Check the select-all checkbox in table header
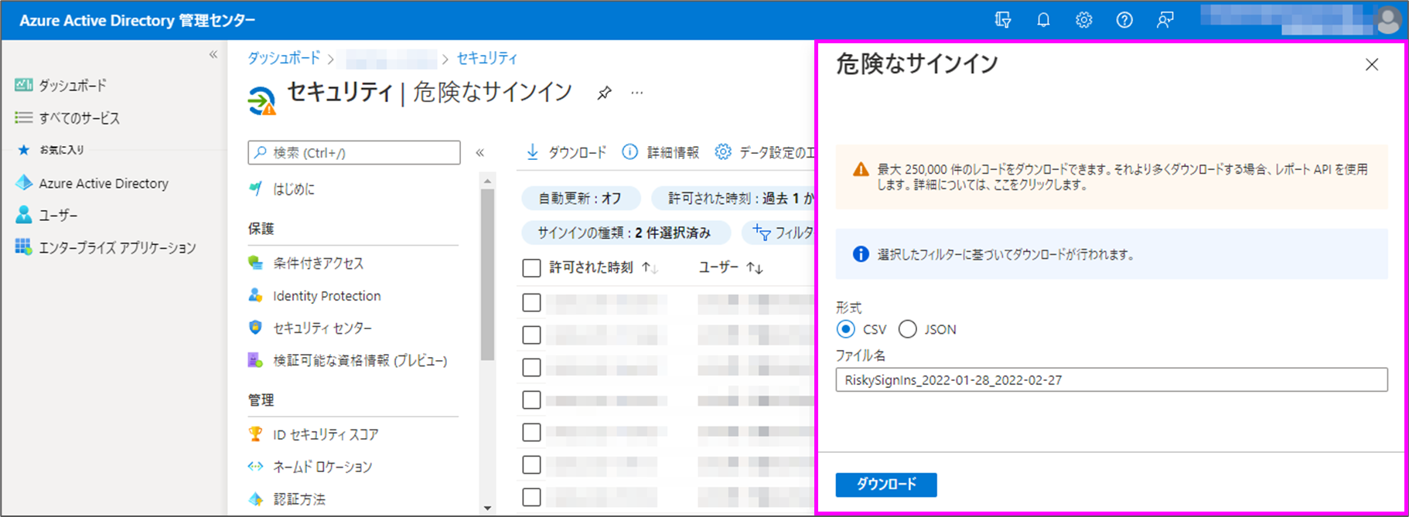This screenshot has height=517, width=1409. tap(531, 268)
